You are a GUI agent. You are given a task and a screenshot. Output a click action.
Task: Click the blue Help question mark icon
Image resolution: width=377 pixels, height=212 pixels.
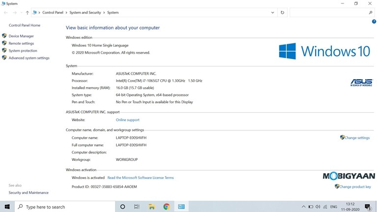[x=374, y=22]
